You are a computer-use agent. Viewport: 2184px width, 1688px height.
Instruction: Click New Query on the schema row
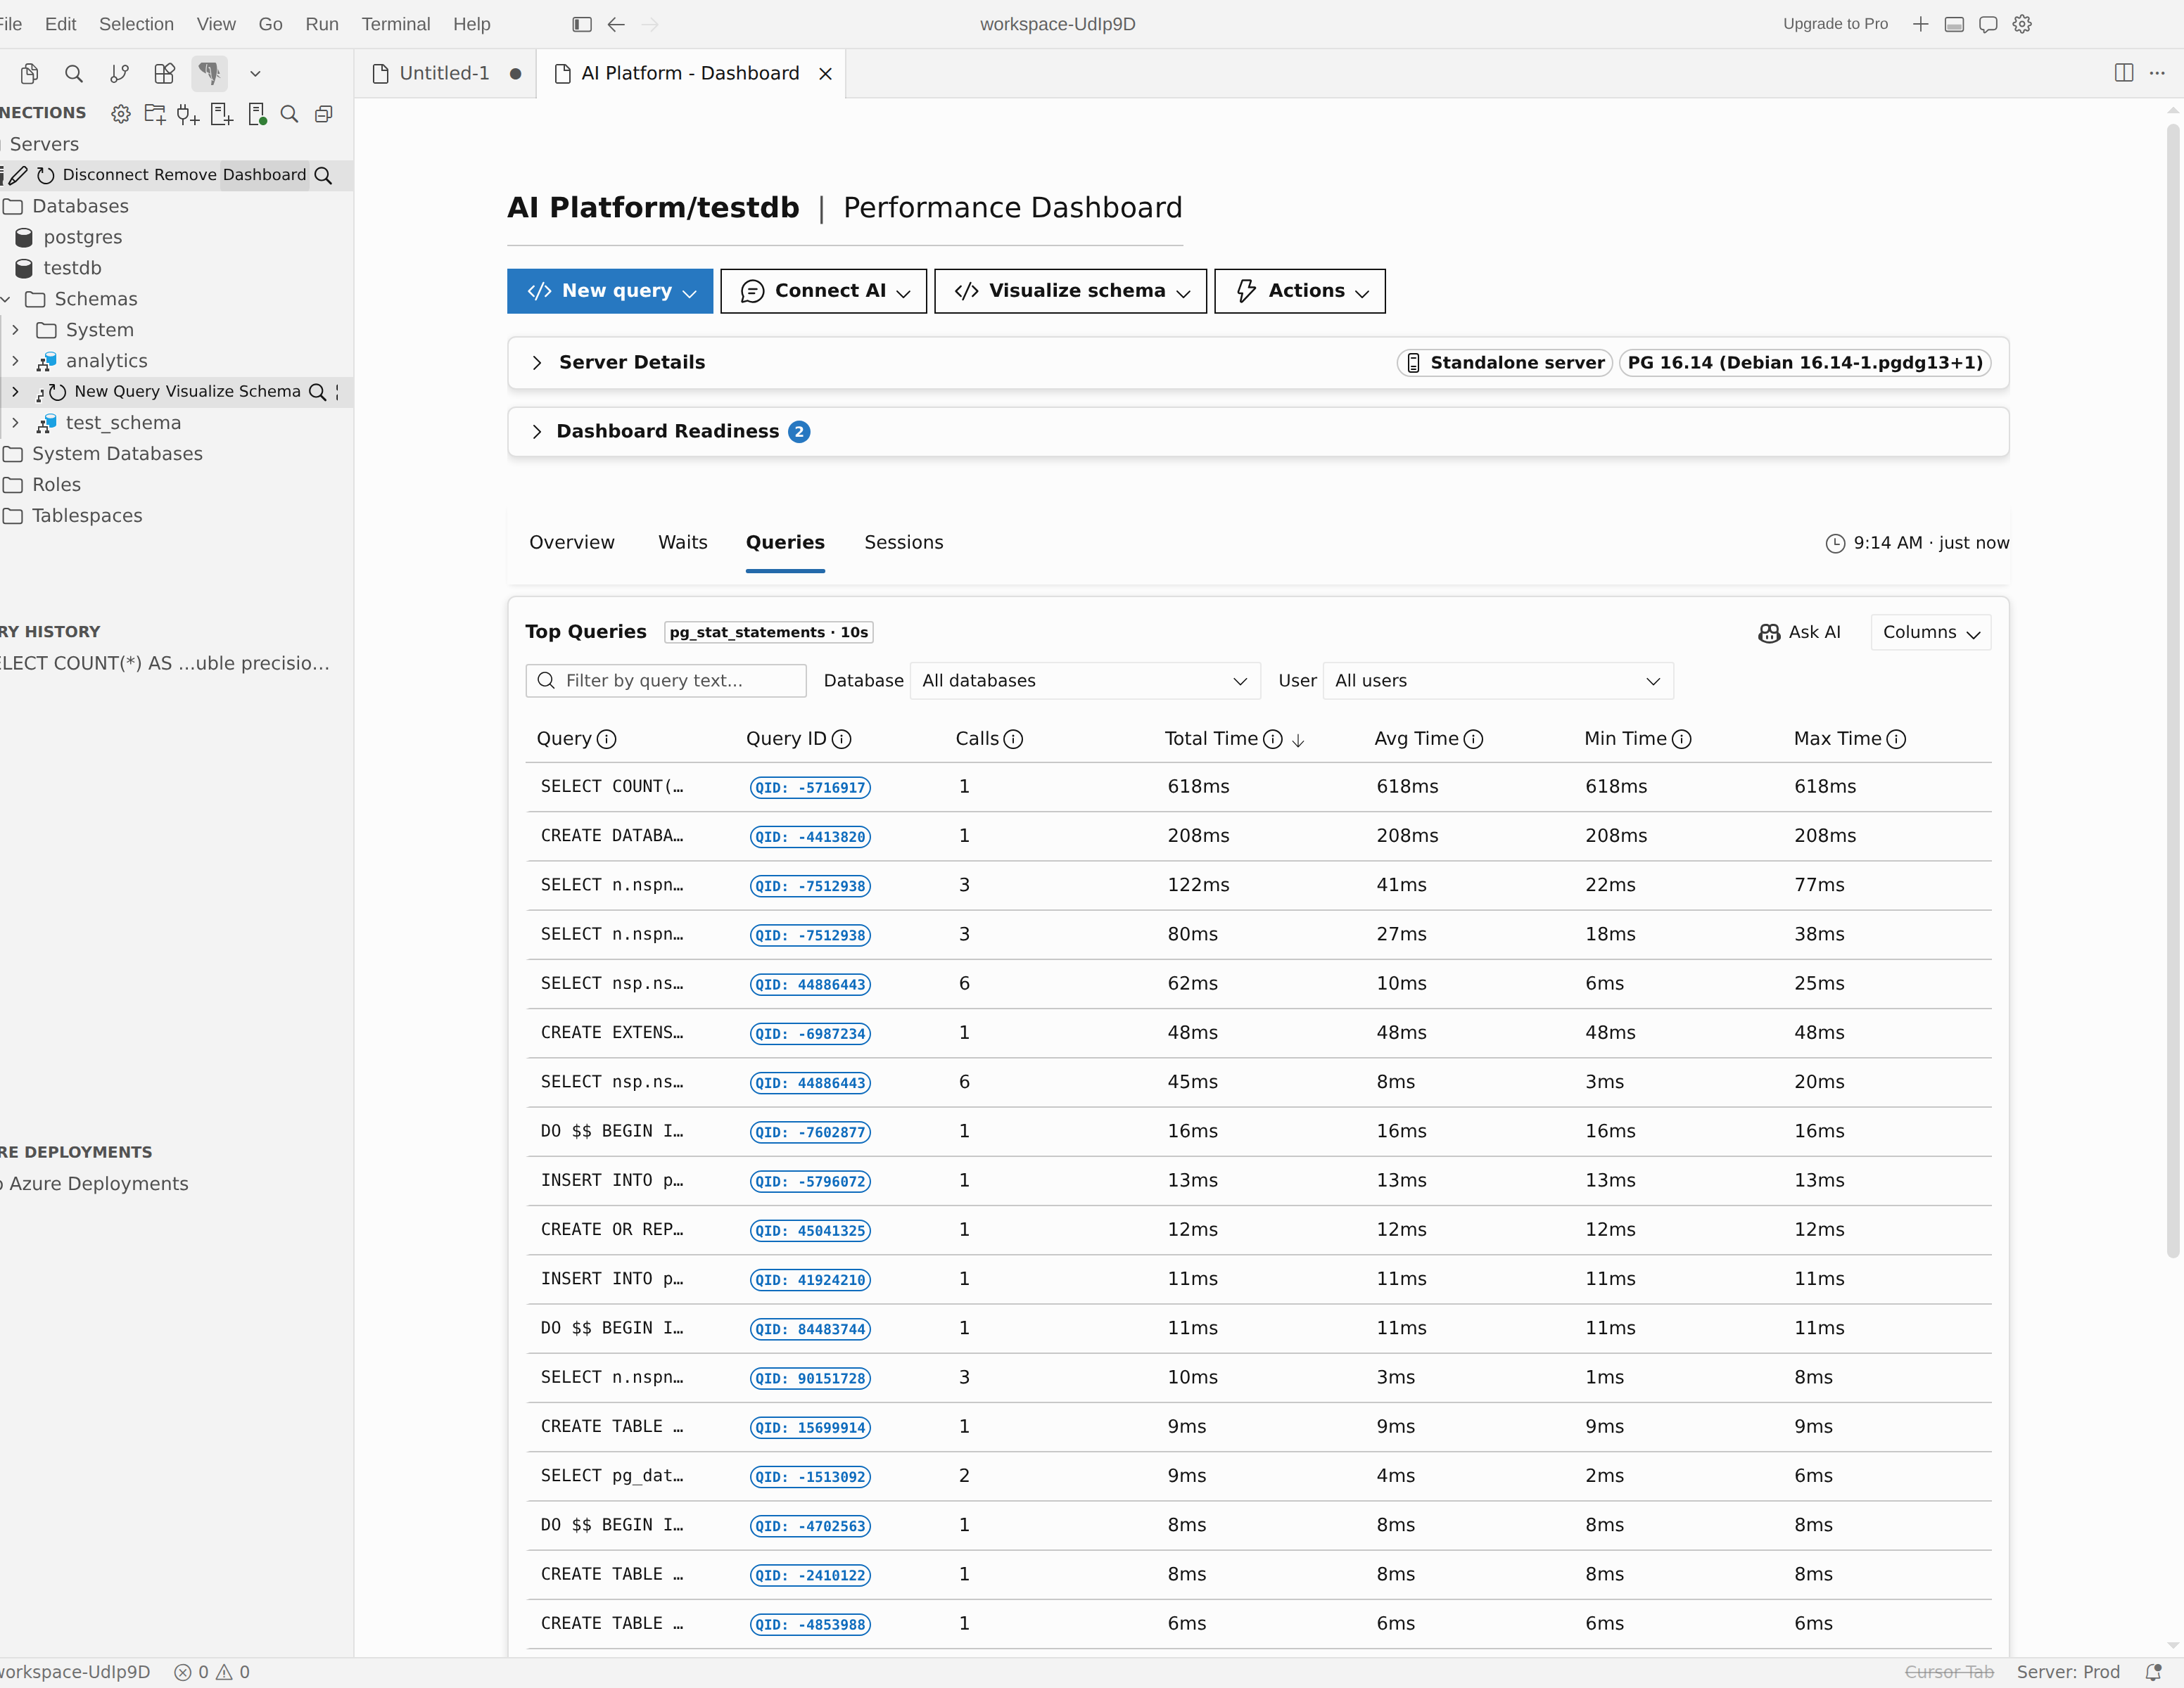tap(117, 392)
